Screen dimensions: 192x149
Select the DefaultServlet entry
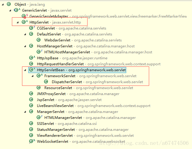pos(74,34)
